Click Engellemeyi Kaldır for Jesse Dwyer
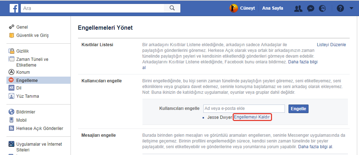 click(252, 117)
